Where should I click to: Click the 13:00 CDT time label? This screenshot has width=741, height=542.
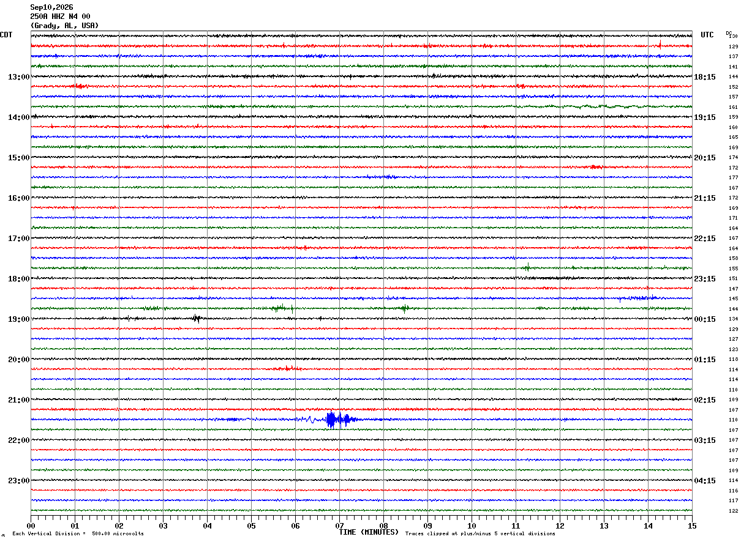click(19, 77)
